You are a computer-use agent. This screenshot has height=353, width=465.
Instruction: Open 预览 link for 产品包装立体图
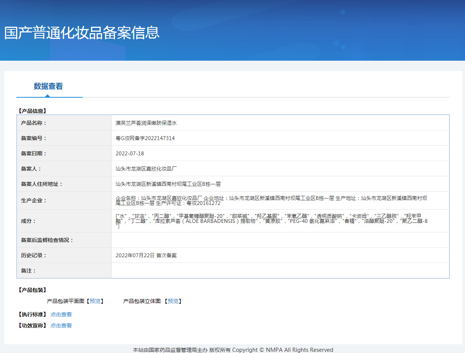click(x=173, y=301)
